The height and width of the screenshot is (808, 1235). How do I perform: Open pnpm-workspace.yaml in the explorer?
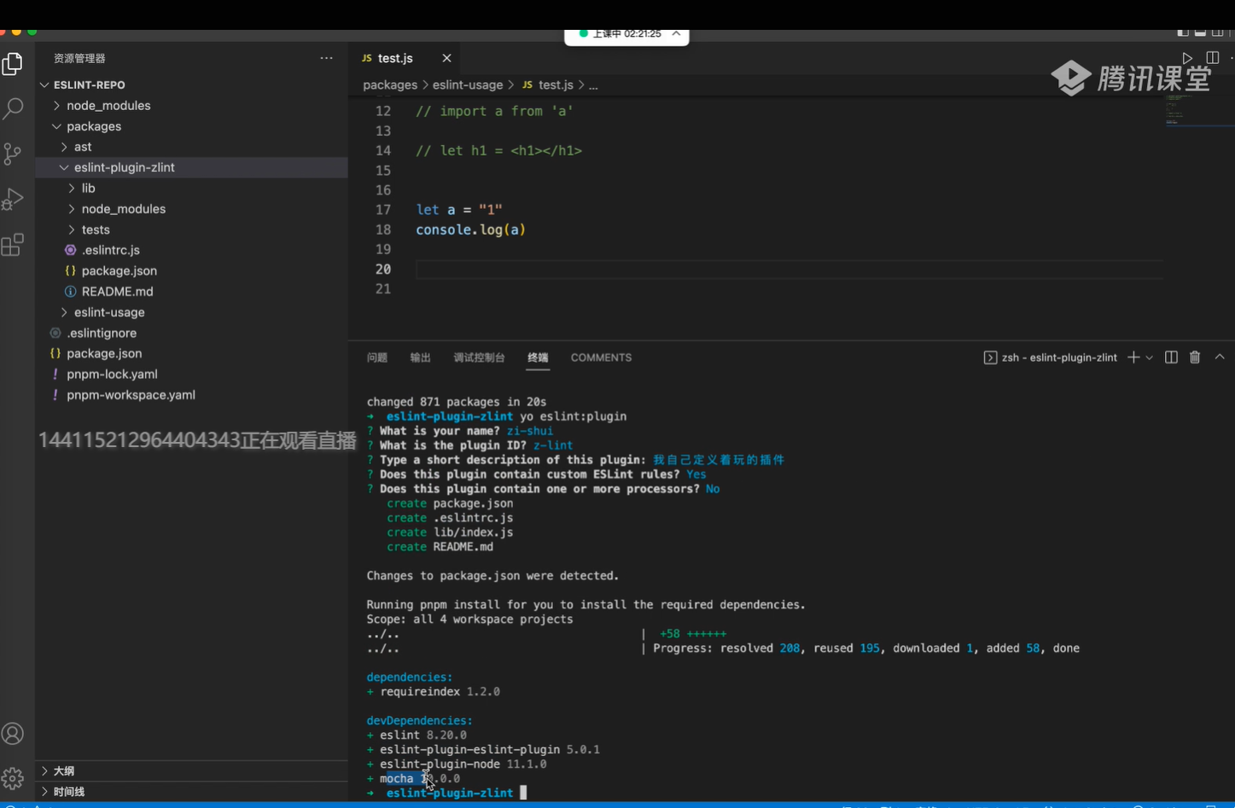pos(131,395)
